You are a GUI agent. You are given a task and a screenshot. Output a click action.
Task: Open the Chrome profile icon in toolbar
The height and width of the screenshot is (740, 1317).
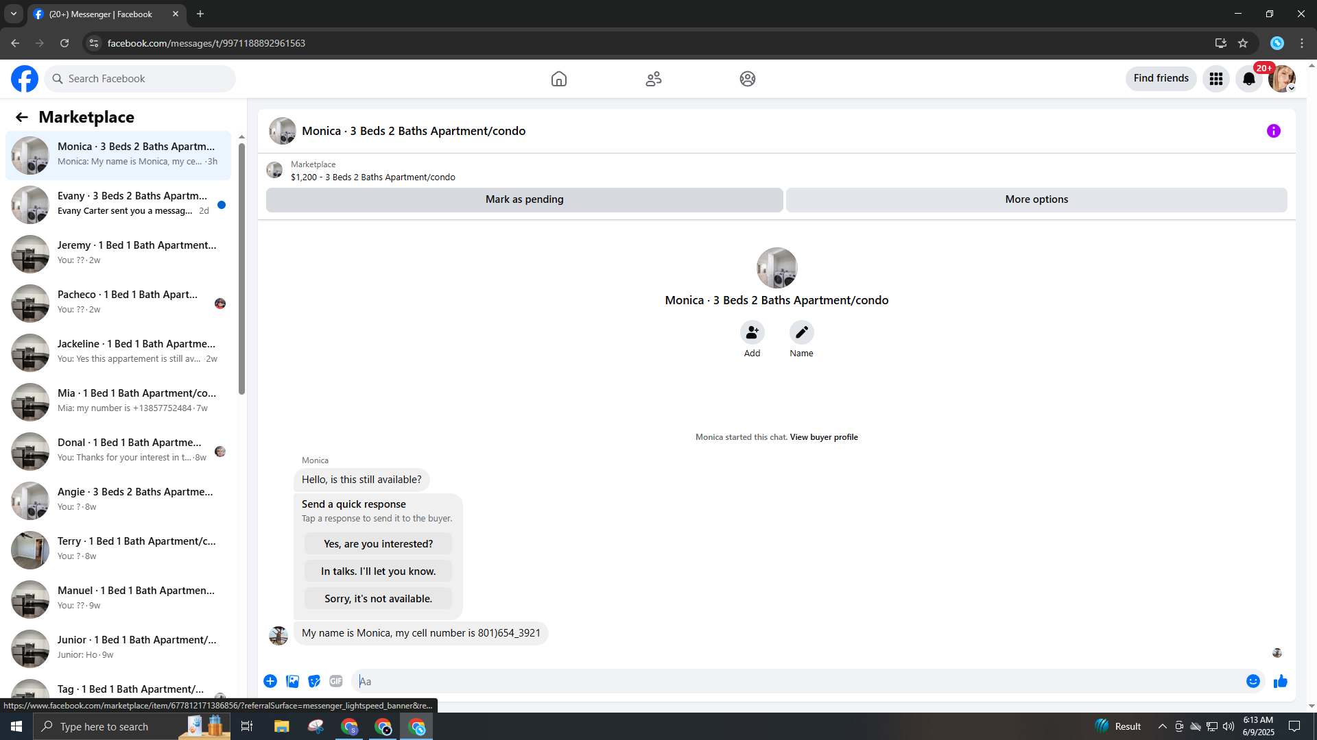click(1277, 43)
